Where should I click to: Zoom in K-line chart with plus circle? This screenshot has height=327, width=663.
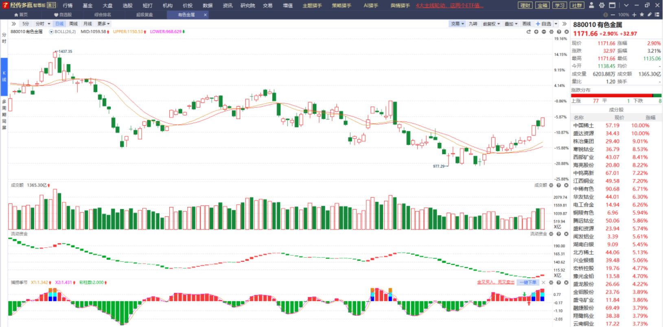(536, 32)
